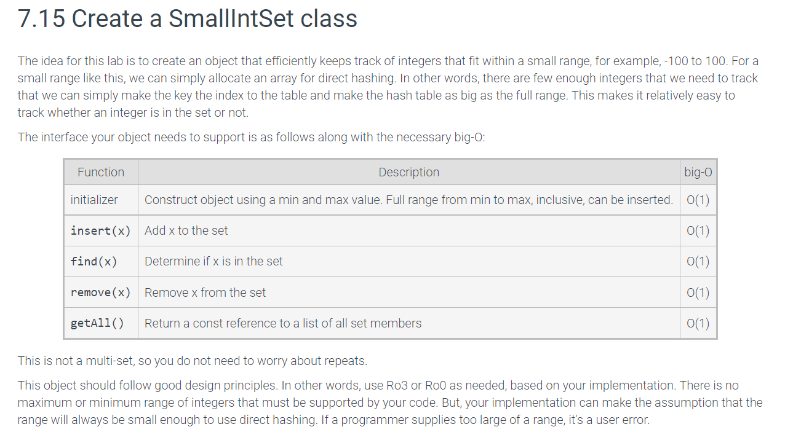Click the paragraph starting 'The idea for this lab'
The image size is (785, 435).
pos(388,87)
